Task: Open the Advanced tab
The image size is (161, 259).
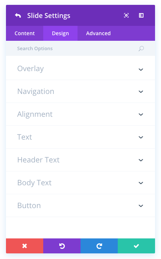Action: pyautogui.click(x=98, y=33)
